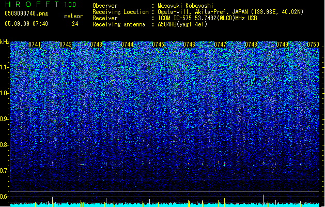Select the file name 0509090740.png
The height and width of the screenshot is (207, 325).
pos(26,13)
